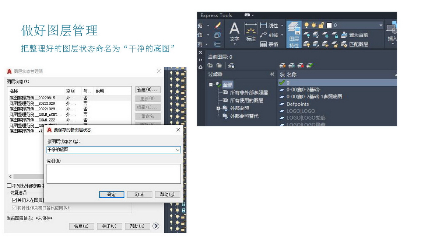Click the Name (名称) column header in the layer list
Viewport: 442px width, 249px height.
tap(291, 75)
